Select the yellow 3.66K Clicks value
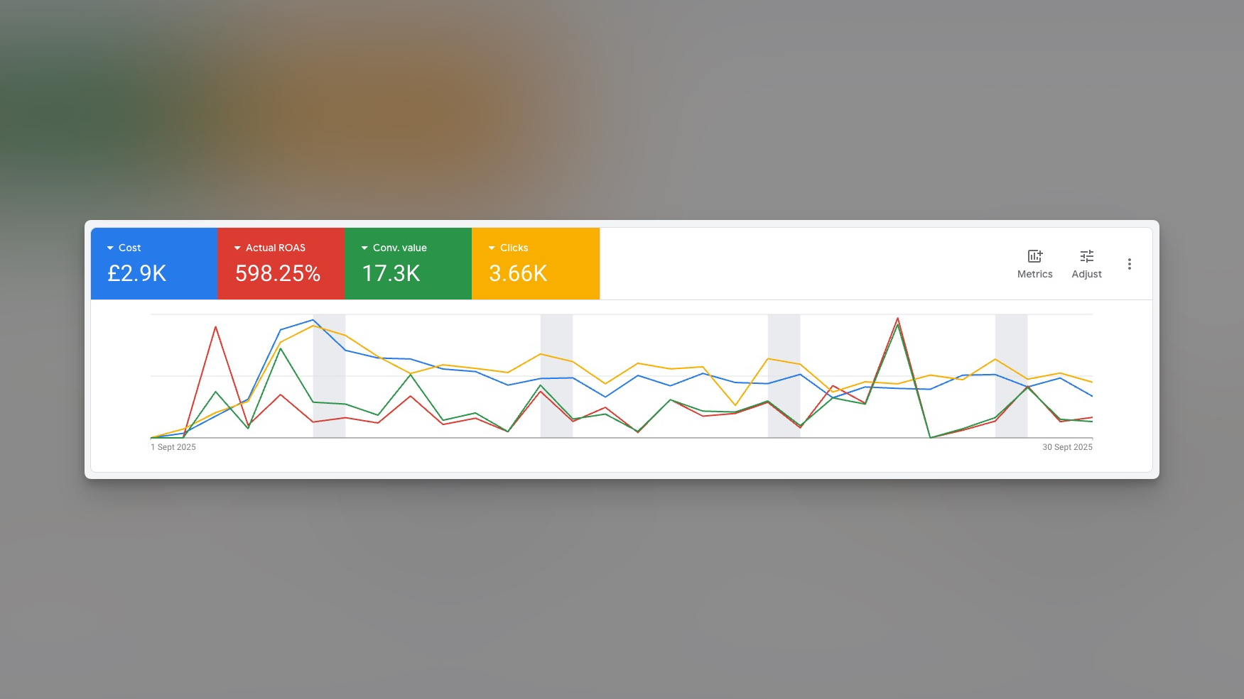 (518, 273)
